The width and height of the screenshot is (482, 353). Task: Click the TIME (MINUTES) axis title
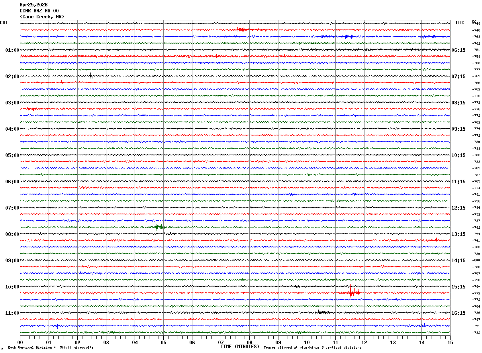tap(240, 347)
